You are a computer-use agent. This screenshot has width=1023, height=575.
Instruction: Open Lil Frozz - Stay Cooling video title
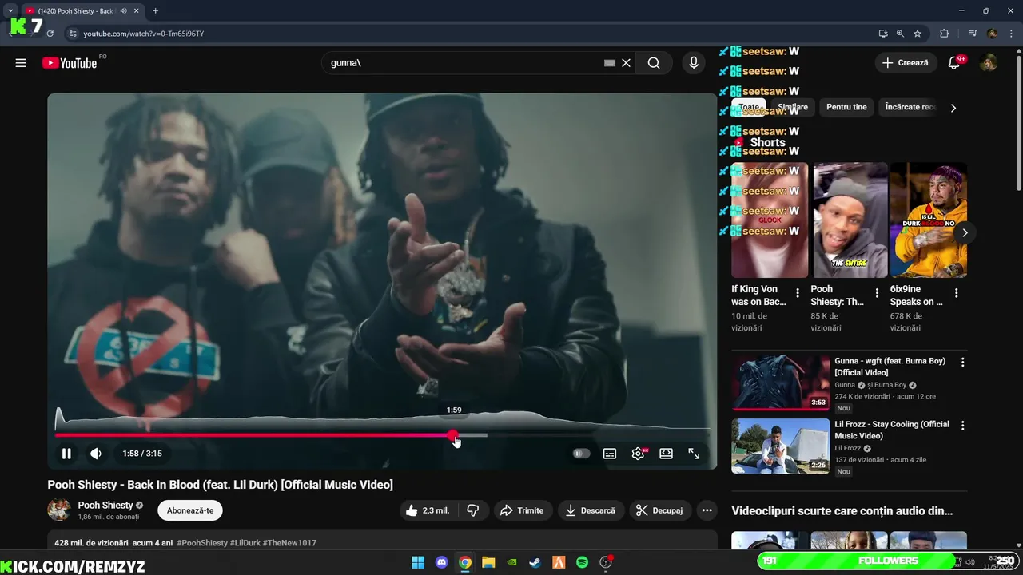pyautogui.click(x=892, y=430)
